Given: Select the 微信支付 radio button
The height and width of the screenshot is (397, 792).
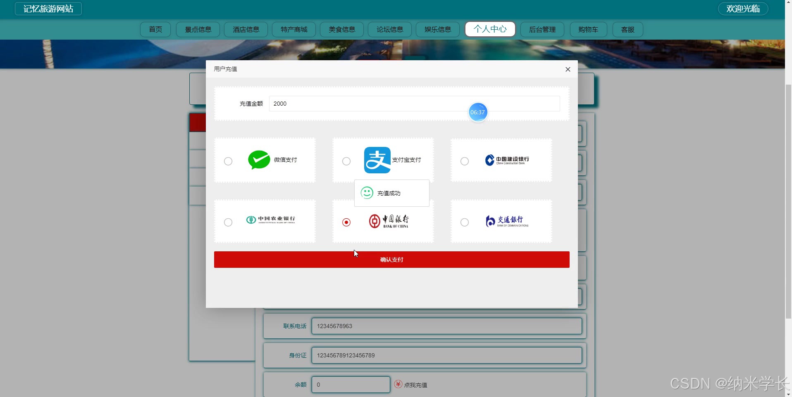Looking at the screenshot, I should (228, 161).
